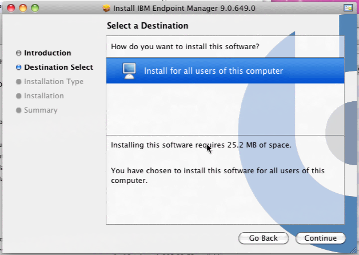The height and width of the screenshot is (255, 359).
Task: Minimize the installer with yellow button
Action: coord(23,8)
